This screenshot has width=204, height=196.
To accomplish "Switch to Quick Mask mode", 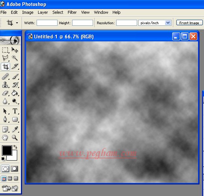I will 14,169.
